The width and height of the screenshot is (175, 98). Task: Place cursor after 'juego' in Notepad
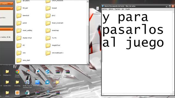point(164,43)
